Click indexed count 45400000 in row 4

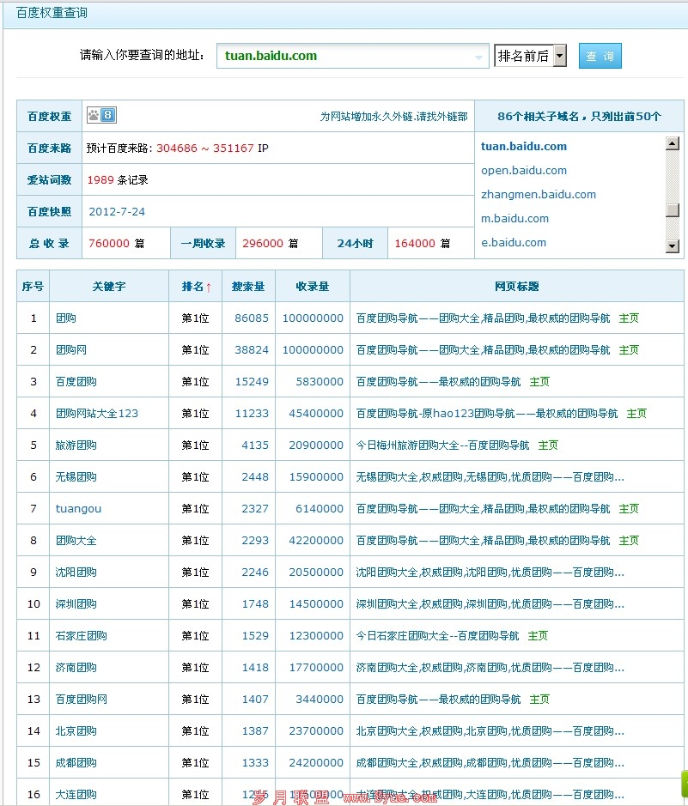tap(316, 413)
